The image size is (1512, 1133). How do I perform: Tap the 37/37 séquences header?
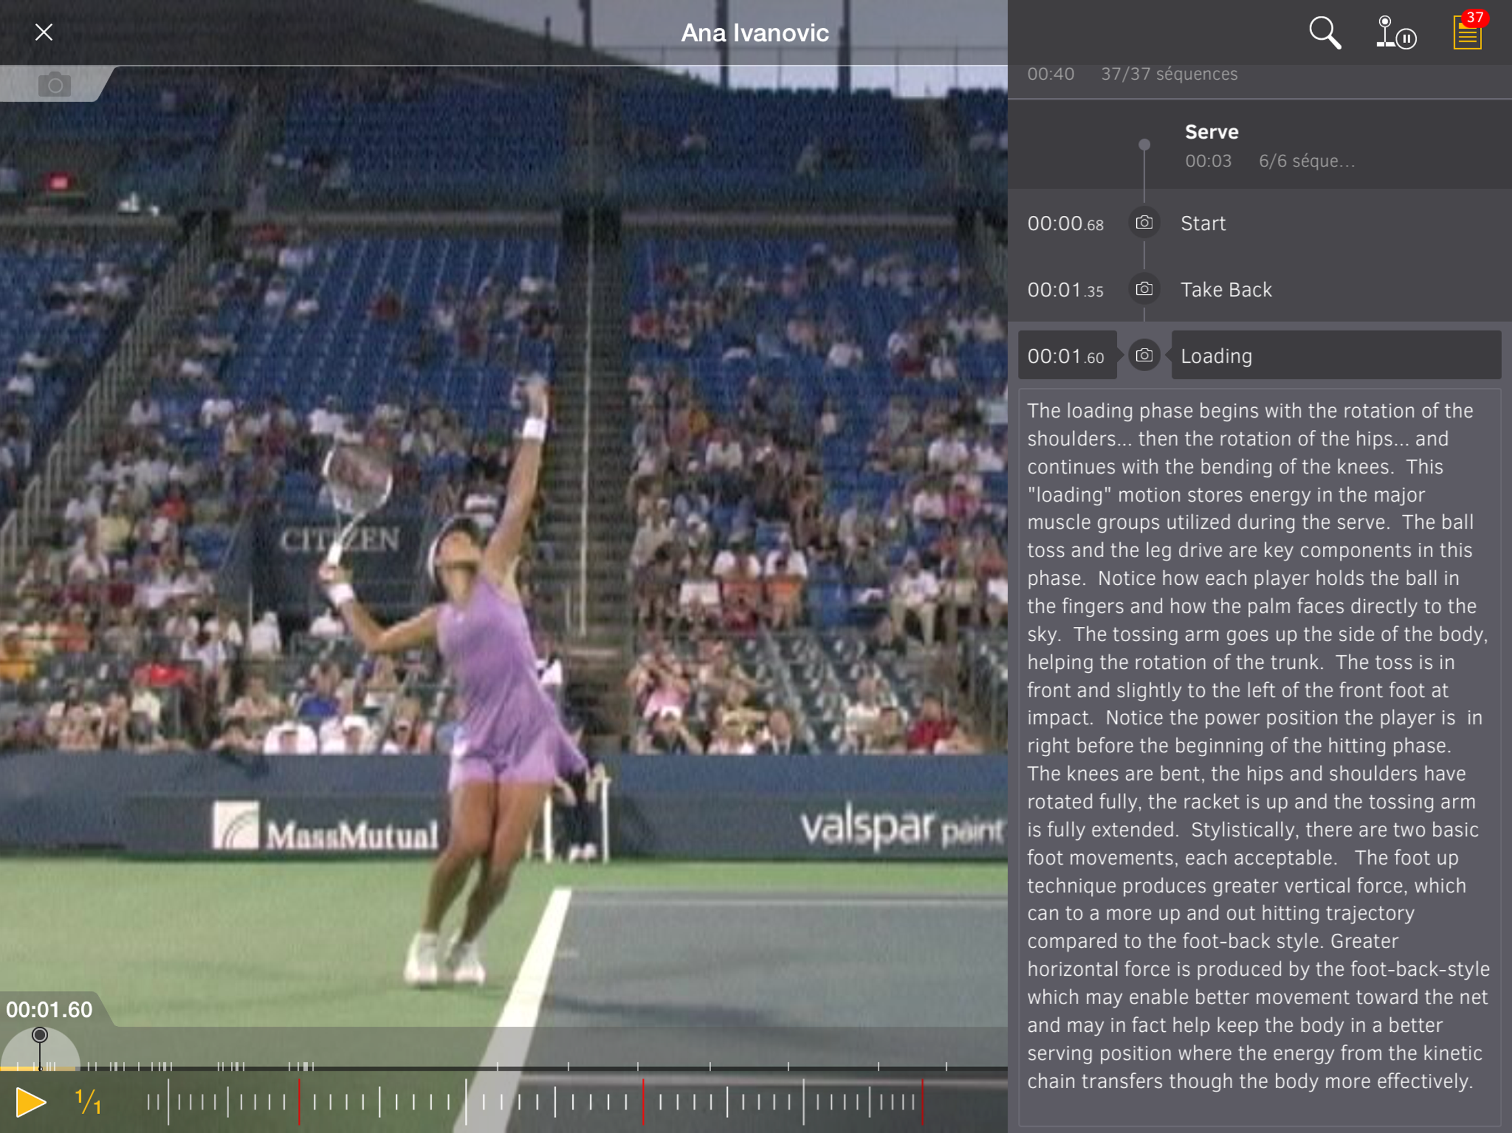click(1168, 74)
